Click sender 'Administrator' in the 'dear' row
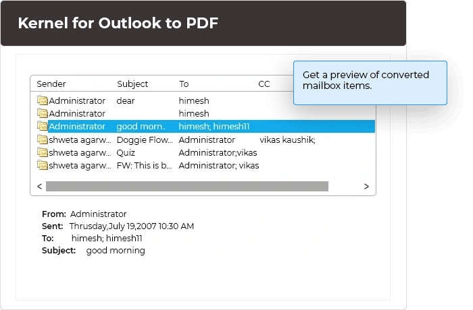The height and width of the screenshot is (310, 473). [77, 100]
